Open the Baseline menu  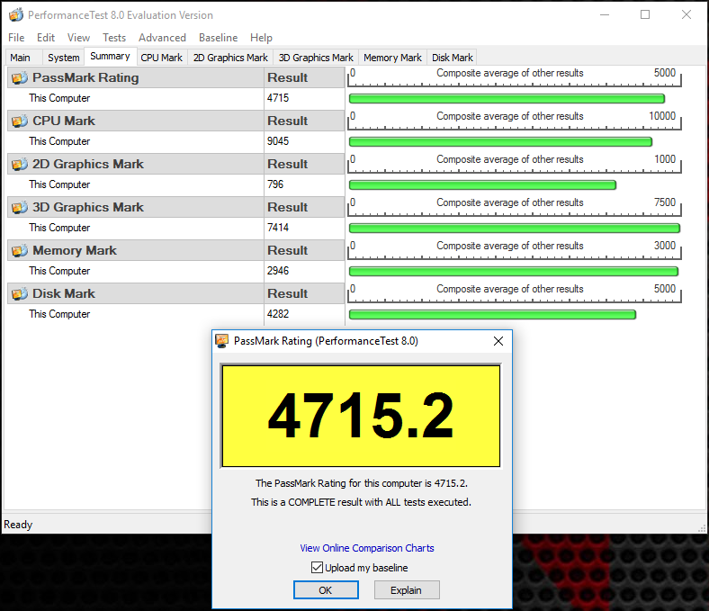point(218,38)
